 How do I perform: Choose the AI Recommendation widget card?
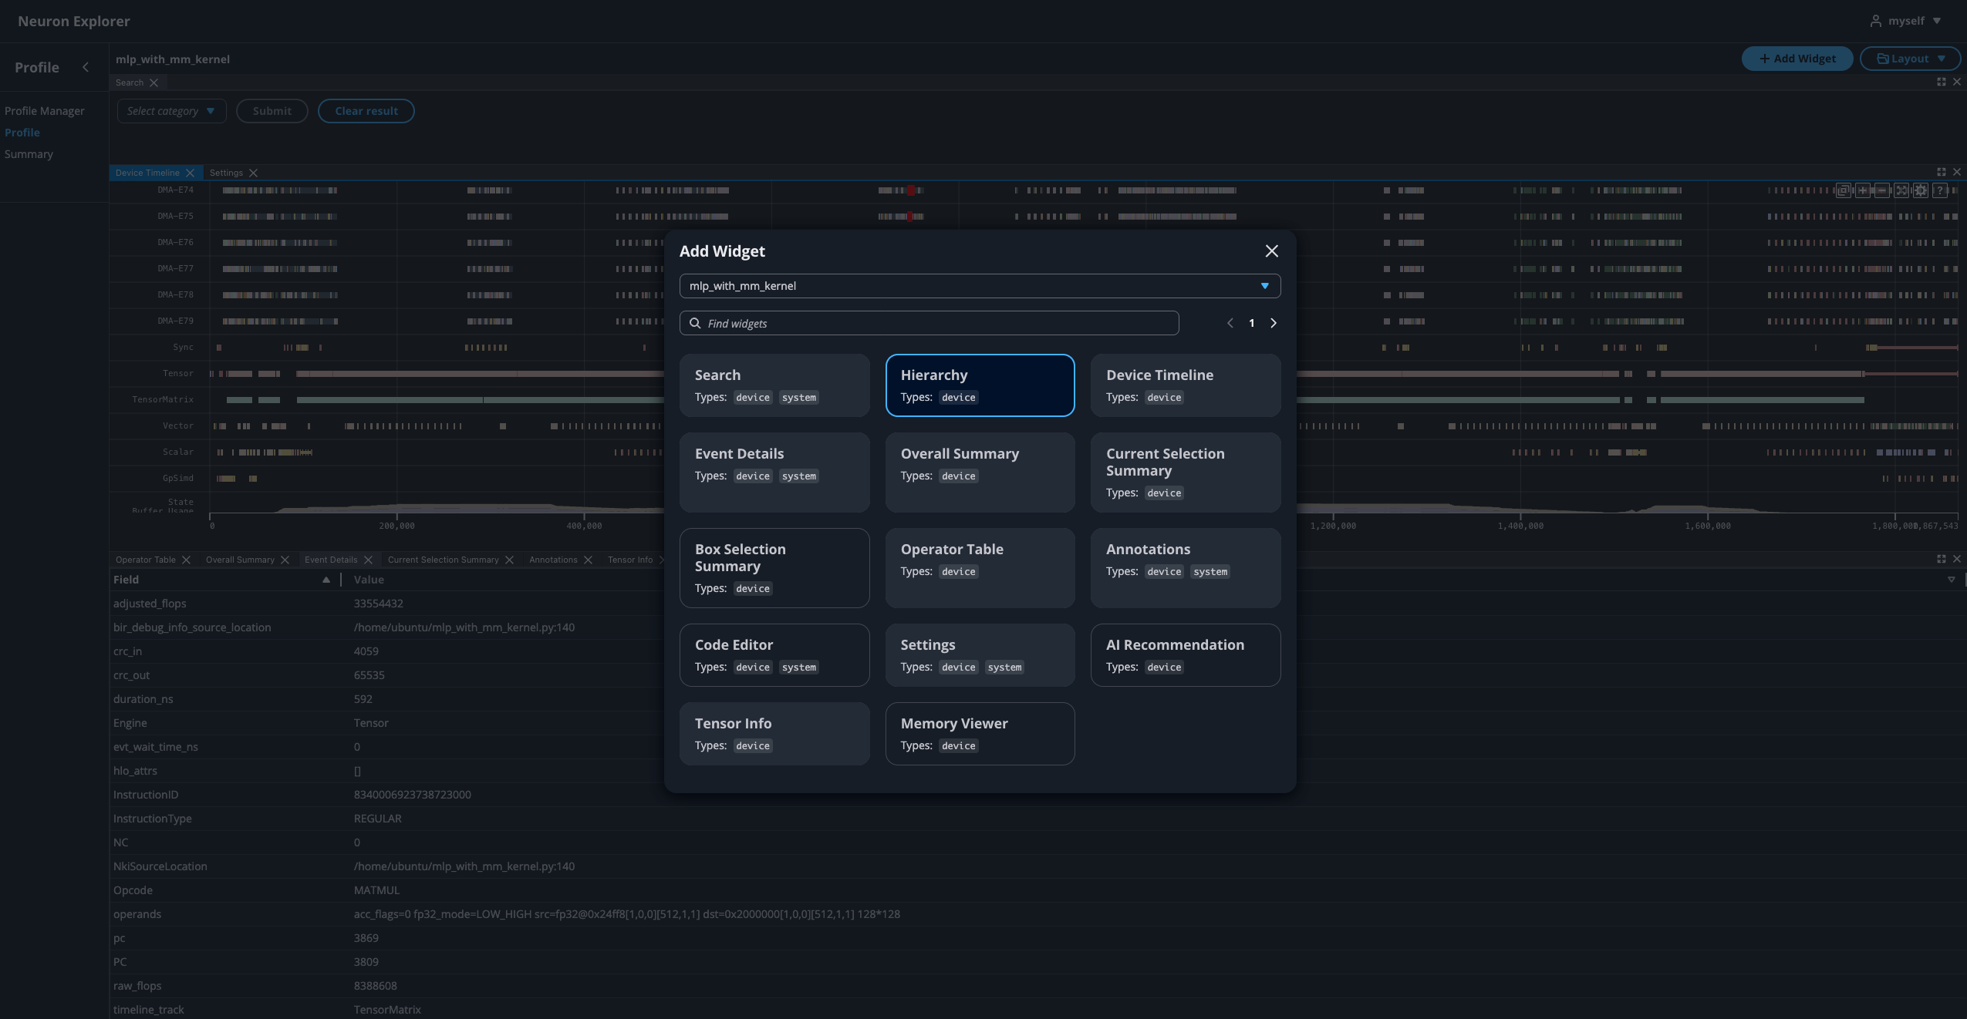(x=1185, y=655)
